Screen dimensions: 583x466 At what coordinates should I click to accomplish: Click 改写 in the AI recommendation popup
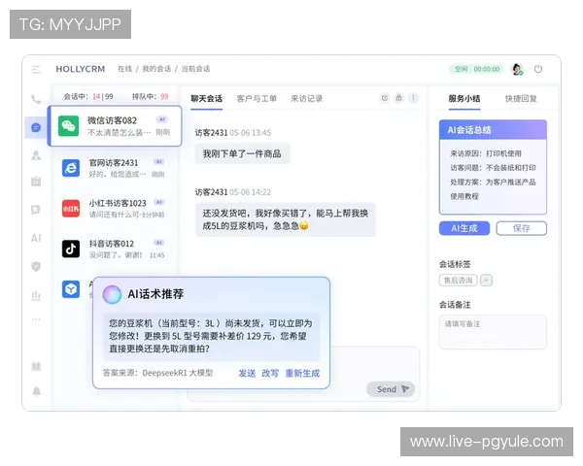click(270, 373)
